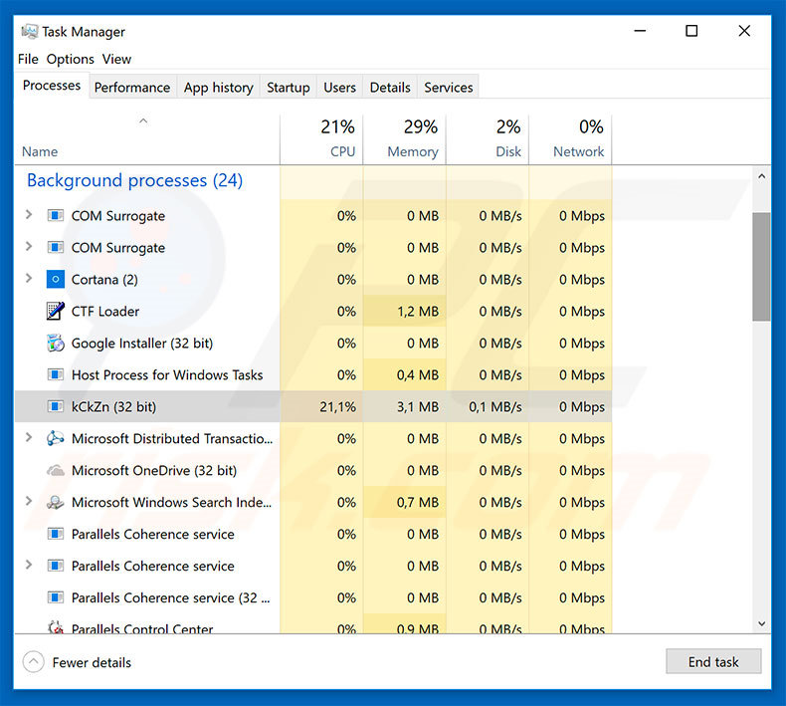
Task: Expand the first COM Surrogate row
Action: tap(29, 215)
